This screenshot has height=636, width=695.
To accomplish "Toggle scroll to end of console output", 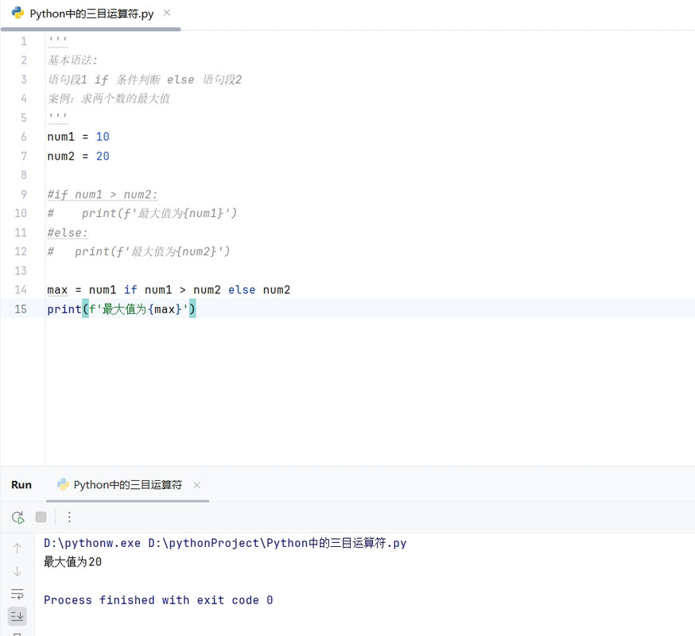I will click(x=17, y=616).
